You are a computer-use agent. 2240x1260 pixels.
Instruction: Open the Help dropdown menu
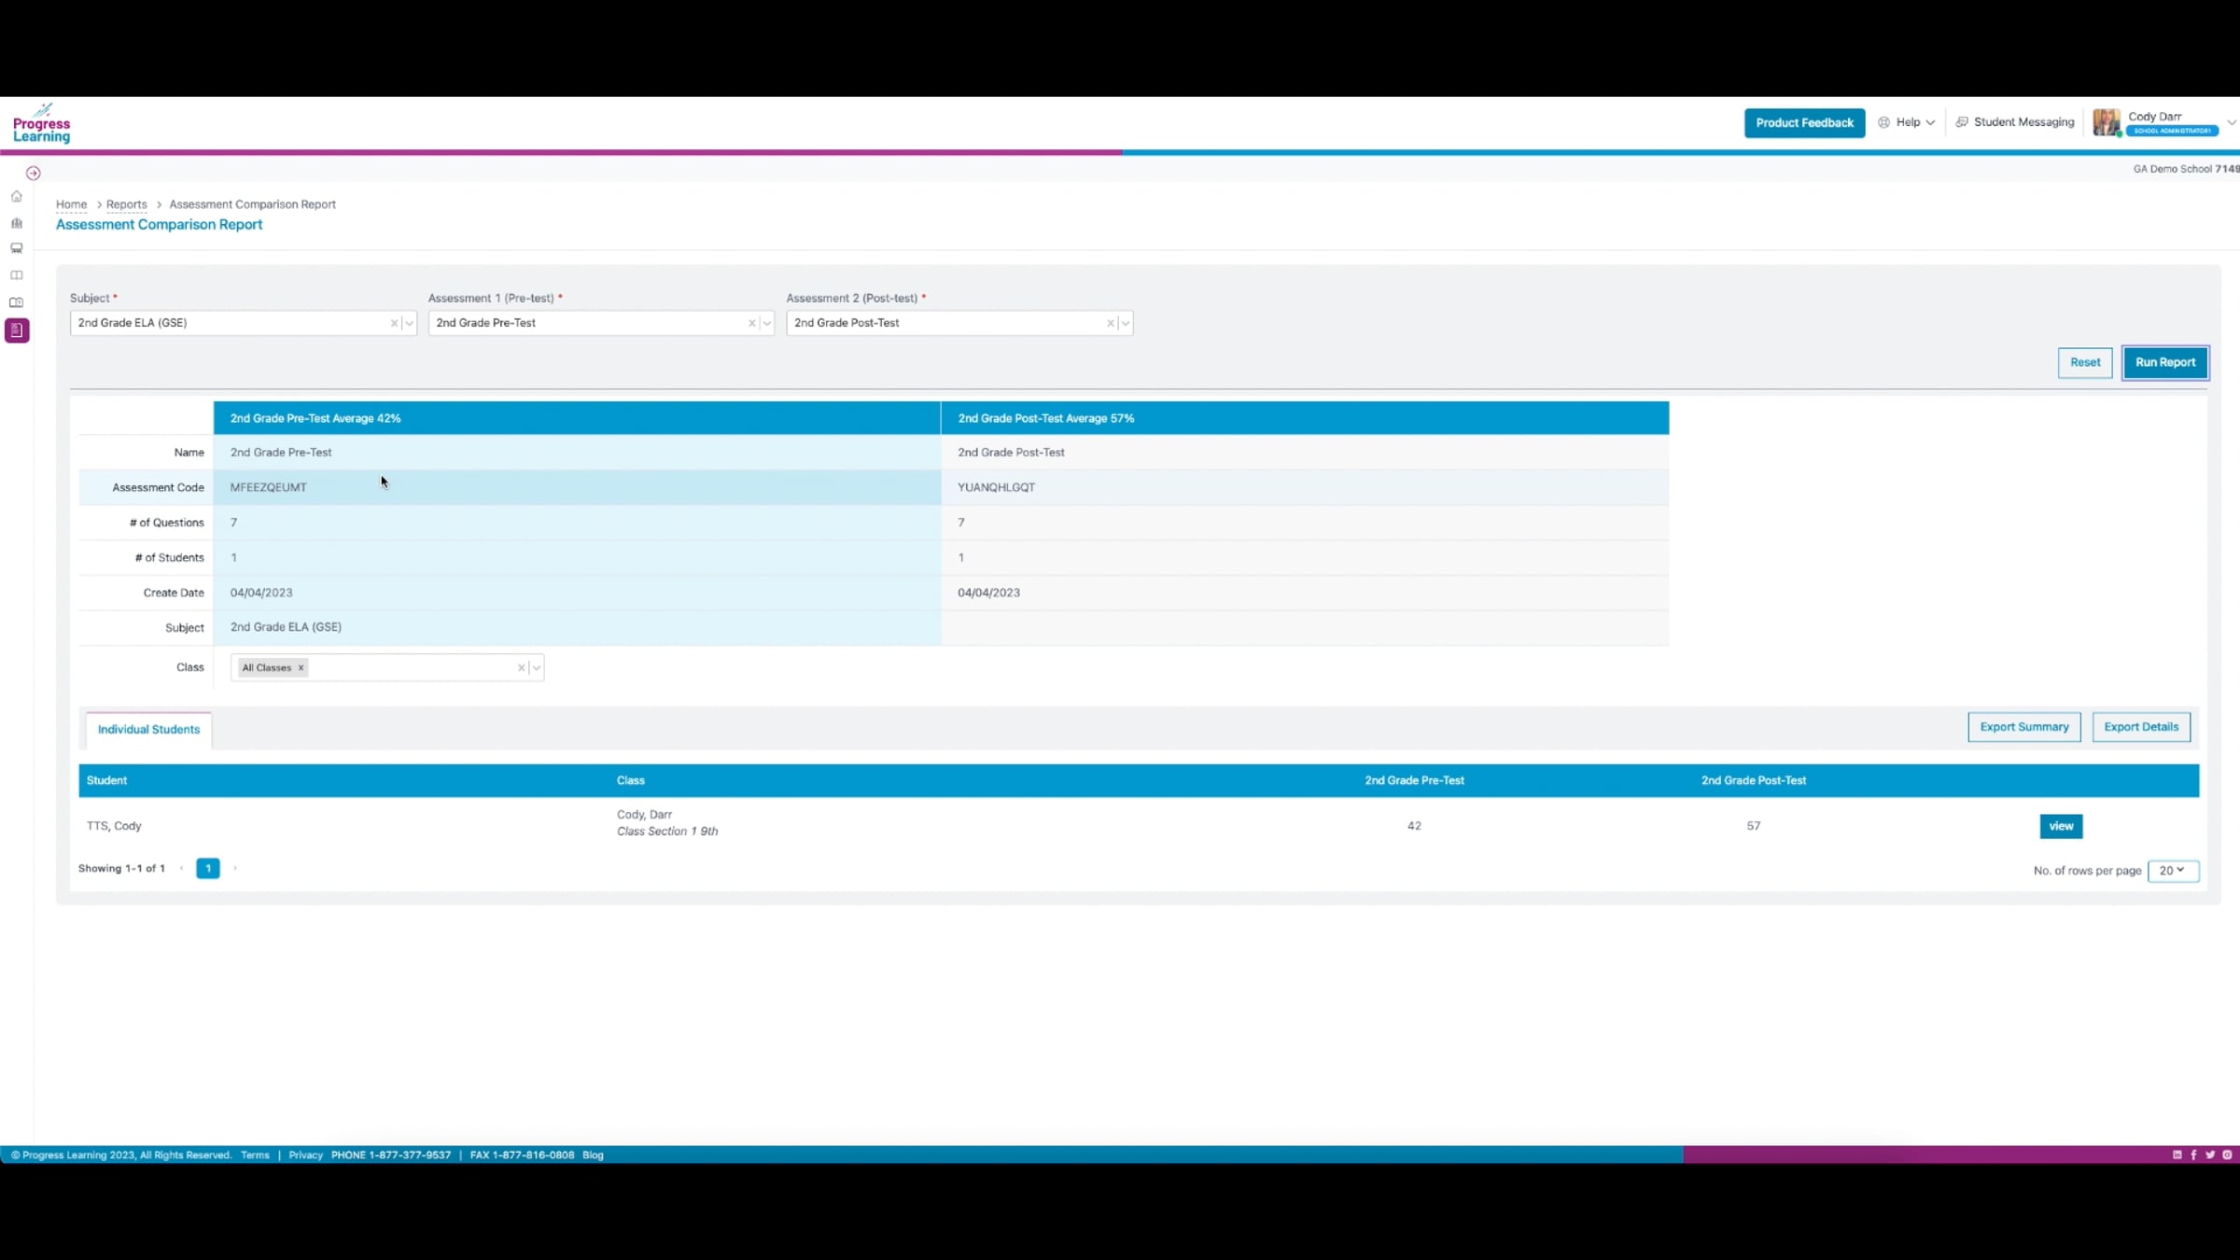point(1907,122)
